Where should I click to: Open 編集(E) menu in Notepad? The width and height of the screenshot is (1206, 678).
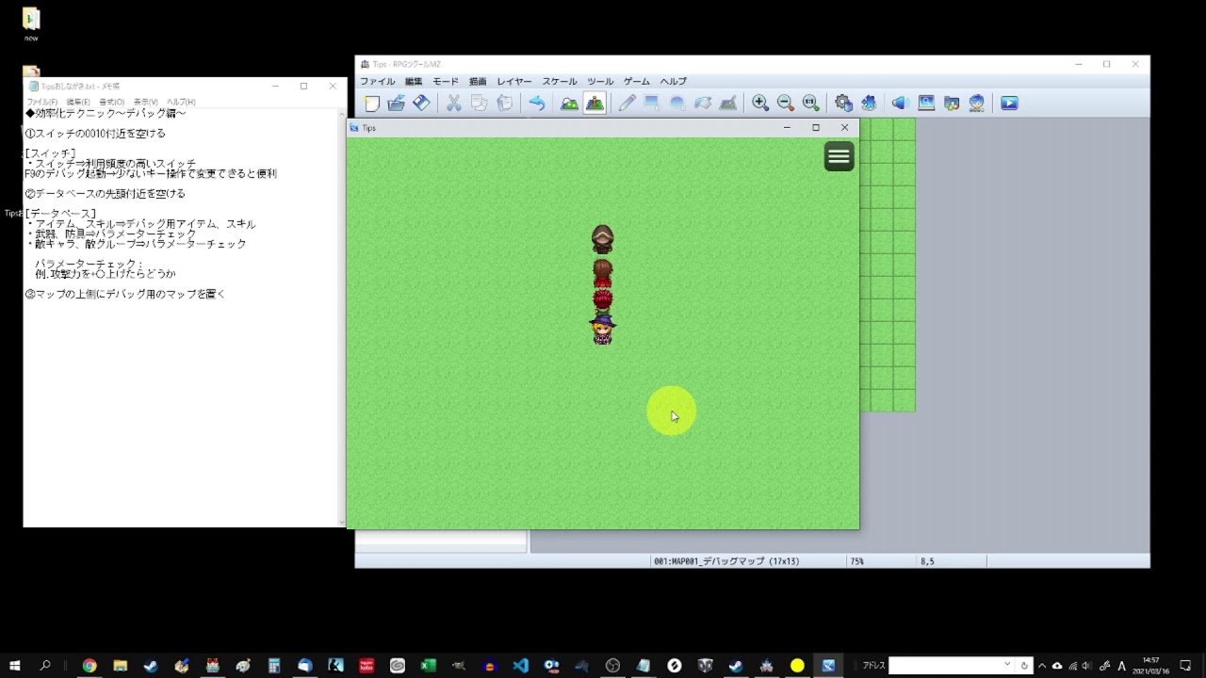(x=78, y=102)
